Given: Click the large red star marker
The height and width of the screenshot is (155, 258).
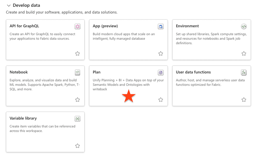Looking at the screenshot, I should (x=129, y=96).
